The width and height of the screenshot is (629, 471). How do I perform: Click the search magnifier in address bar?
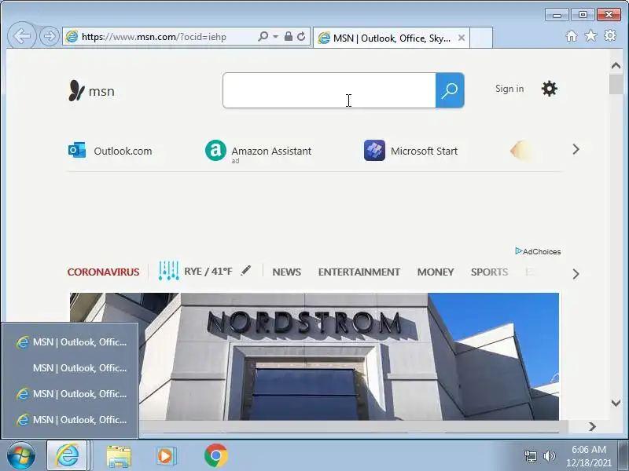(263, 36)
